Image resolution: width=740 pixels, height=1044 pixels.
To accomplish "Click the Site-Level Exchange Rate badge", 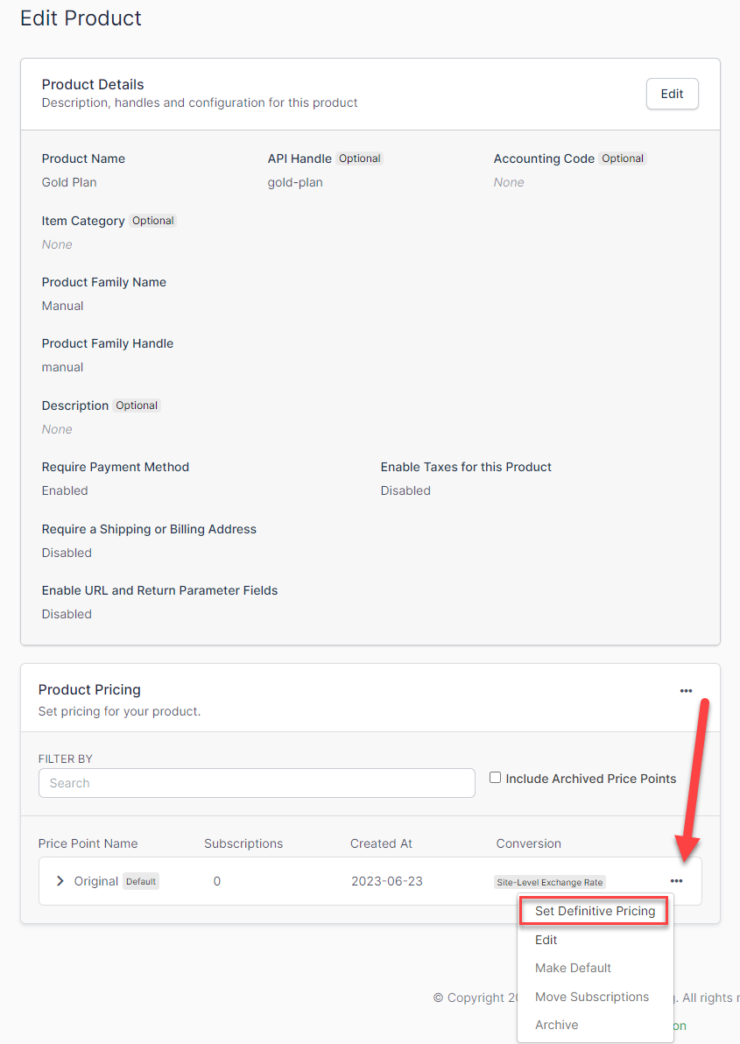I will coord(550,882).
